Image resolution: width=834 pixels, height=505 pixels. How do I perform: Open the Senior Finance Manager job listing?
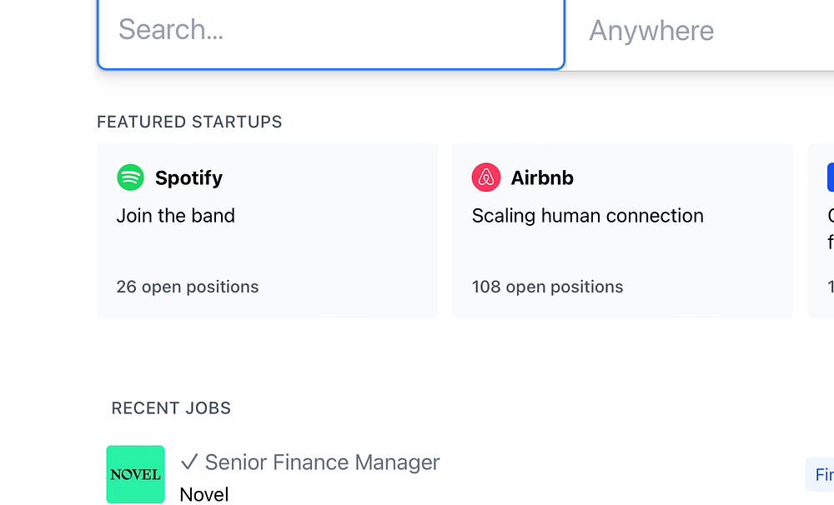[322, 462]
